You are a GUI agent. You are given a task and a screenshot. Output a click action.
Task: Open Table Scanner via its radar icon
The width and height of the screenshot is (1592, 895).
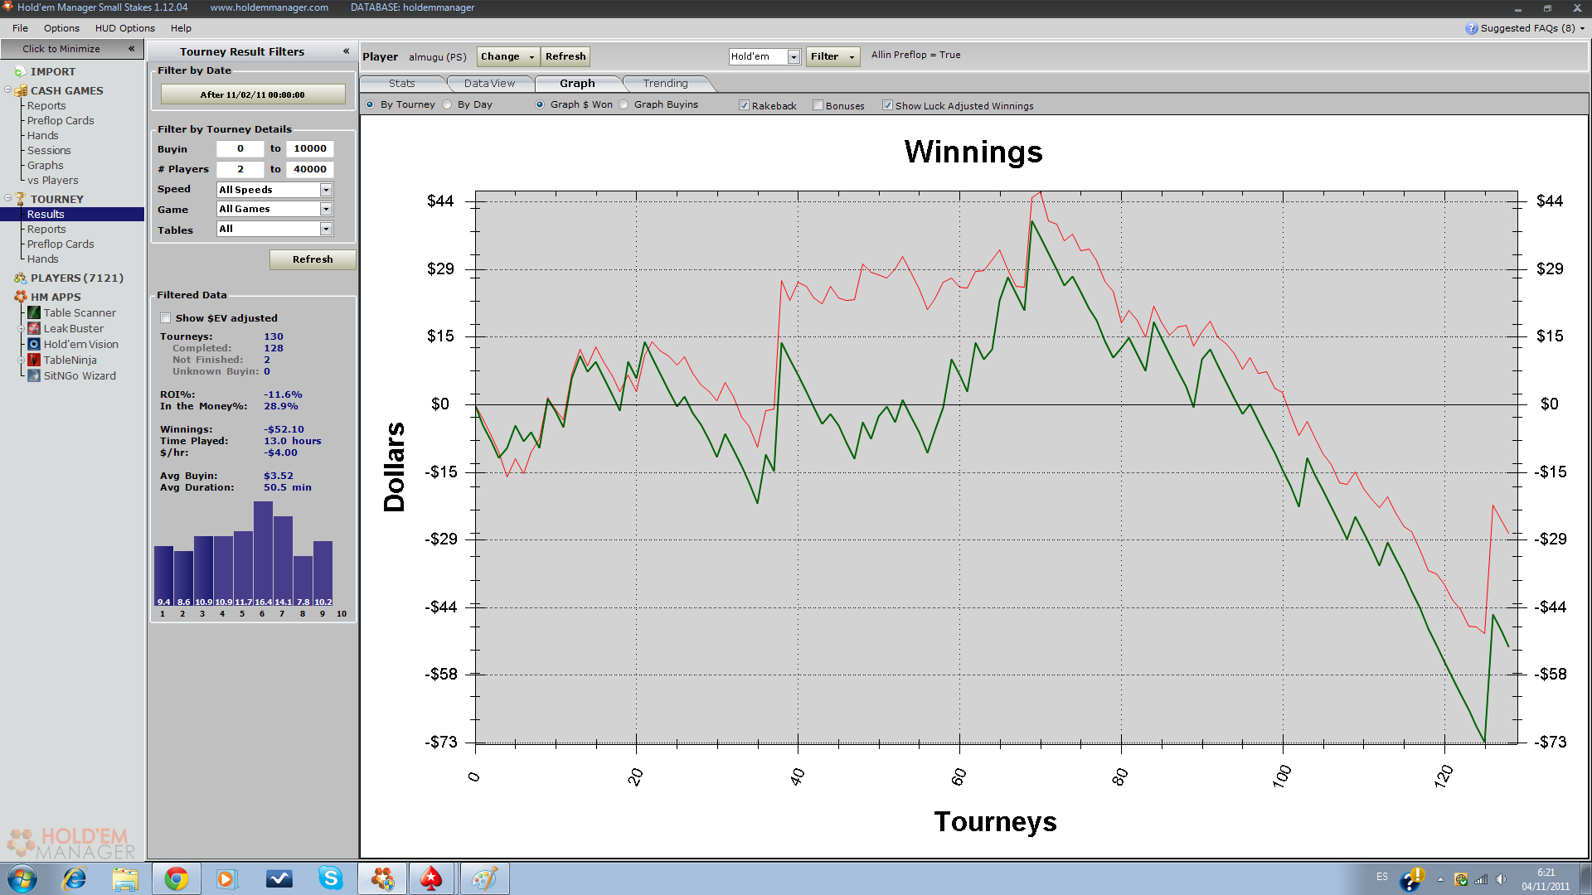tap(34, 312)
